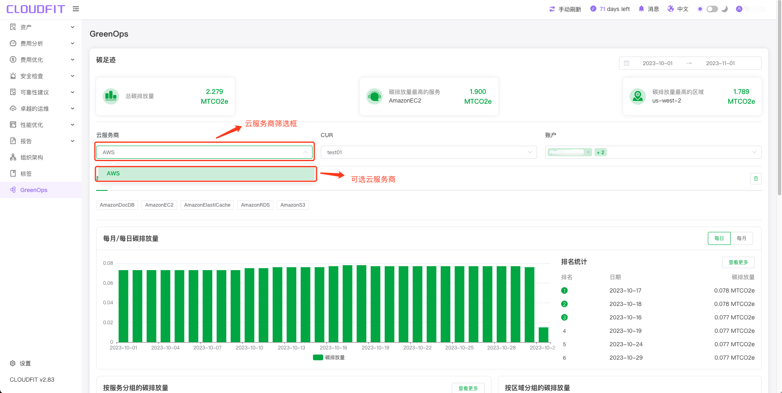This screenshot has height=393, width=782.
Task: Click the 2023-10-01 bar in chart
Action: tap(123, 306)
